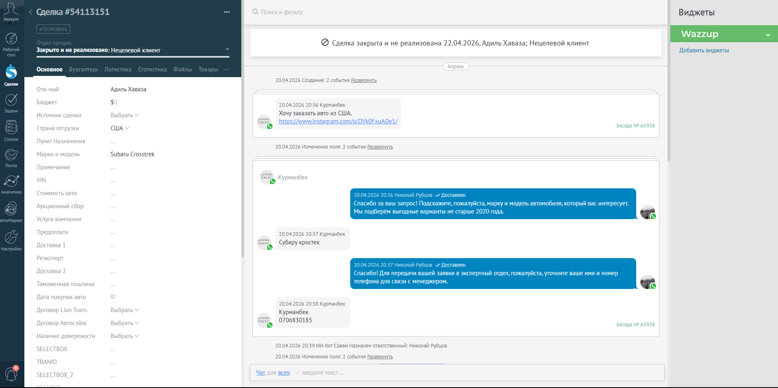Click Чат link in message input
The width and height of the screenshot is (778, 388).
pos(260,373)
